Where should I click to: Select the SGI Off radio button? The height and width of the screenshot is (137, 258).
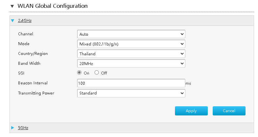pyautogui.click(x=97, y=73)
